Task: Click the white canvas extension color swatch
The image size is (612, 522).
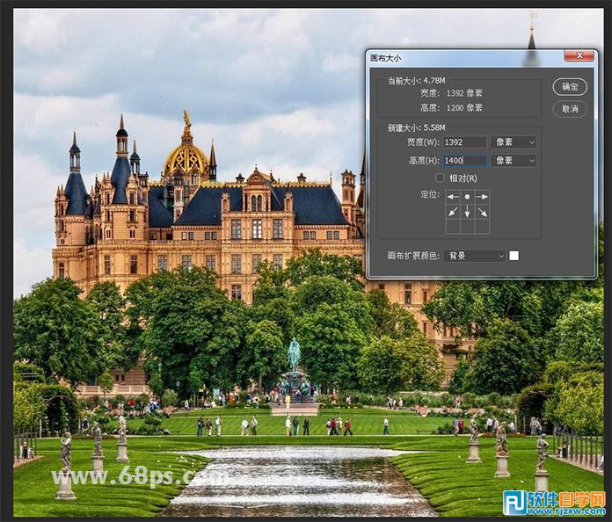Action: 514,256
